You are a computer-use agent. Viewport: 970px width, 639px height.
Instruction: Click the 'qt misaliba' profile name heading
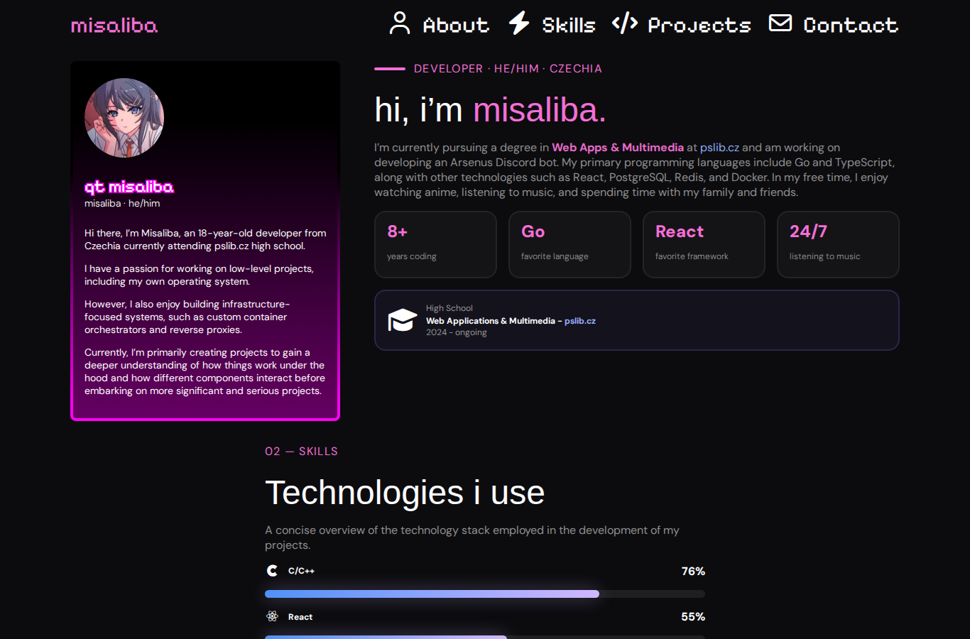129,187
